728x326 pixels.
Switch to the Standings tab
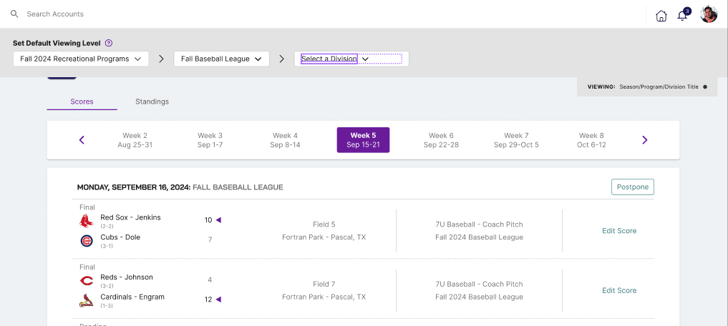point(152,102)
